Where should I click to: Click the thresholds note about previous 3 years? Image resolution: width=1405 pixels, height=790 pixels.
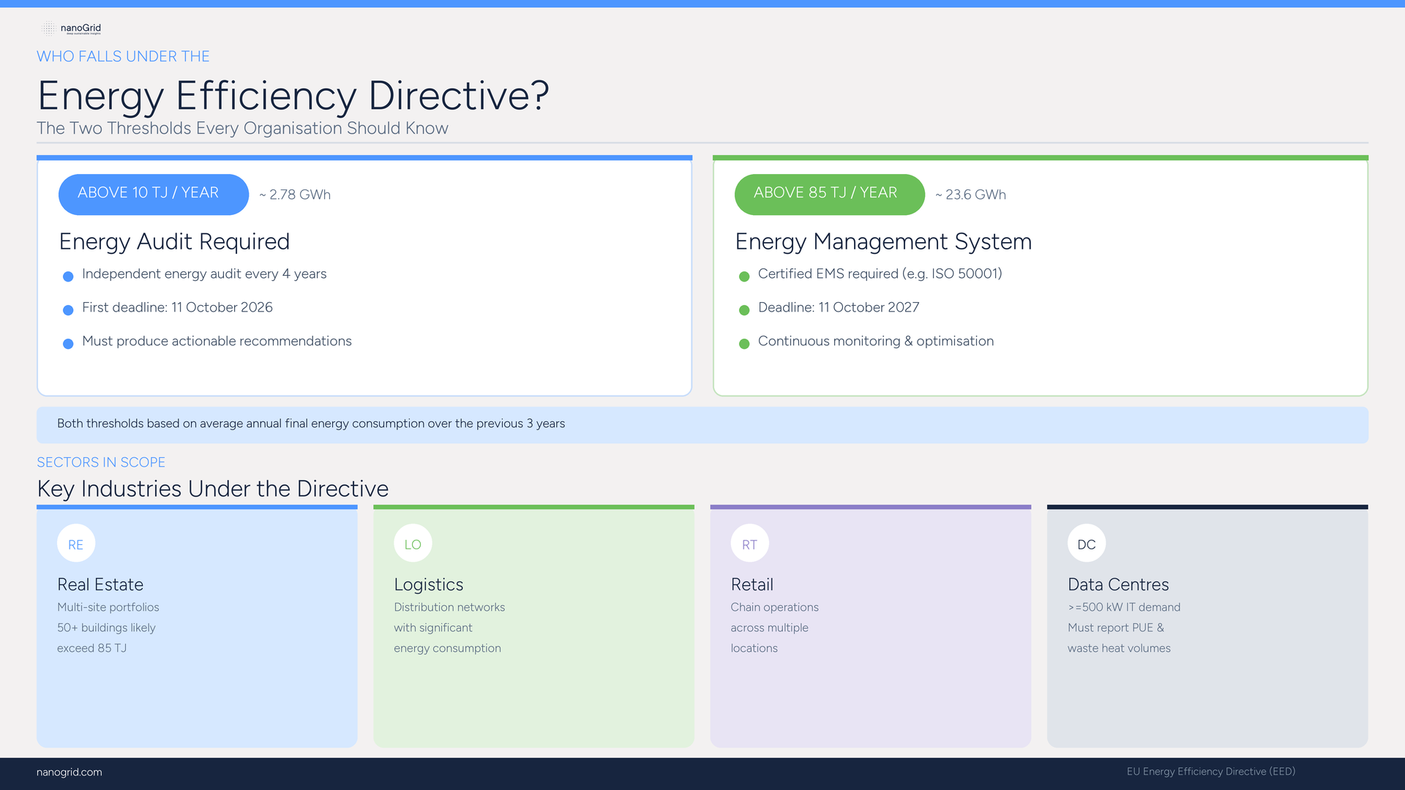click(311, 424)
